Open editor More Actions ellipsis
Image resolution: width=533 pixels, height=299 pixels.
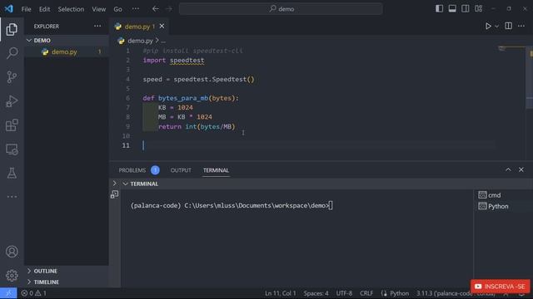coord(521,26)
